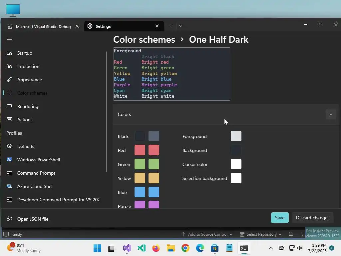Open the Command Prompt profile
The image size is (341, 256).
tap(54, 173)
